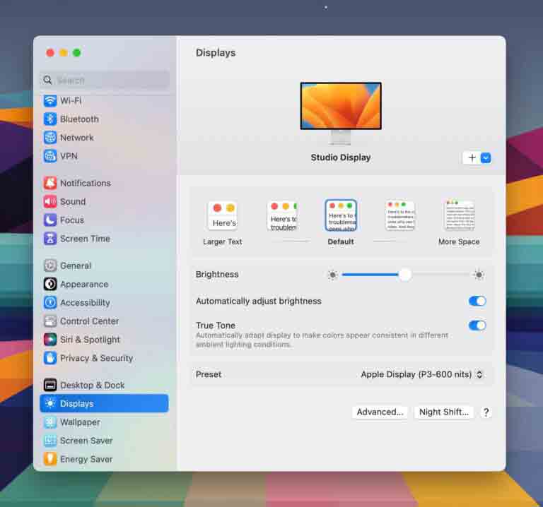The image size is (543, 507).
Task: Click the plus add display button
Action: 472,158
